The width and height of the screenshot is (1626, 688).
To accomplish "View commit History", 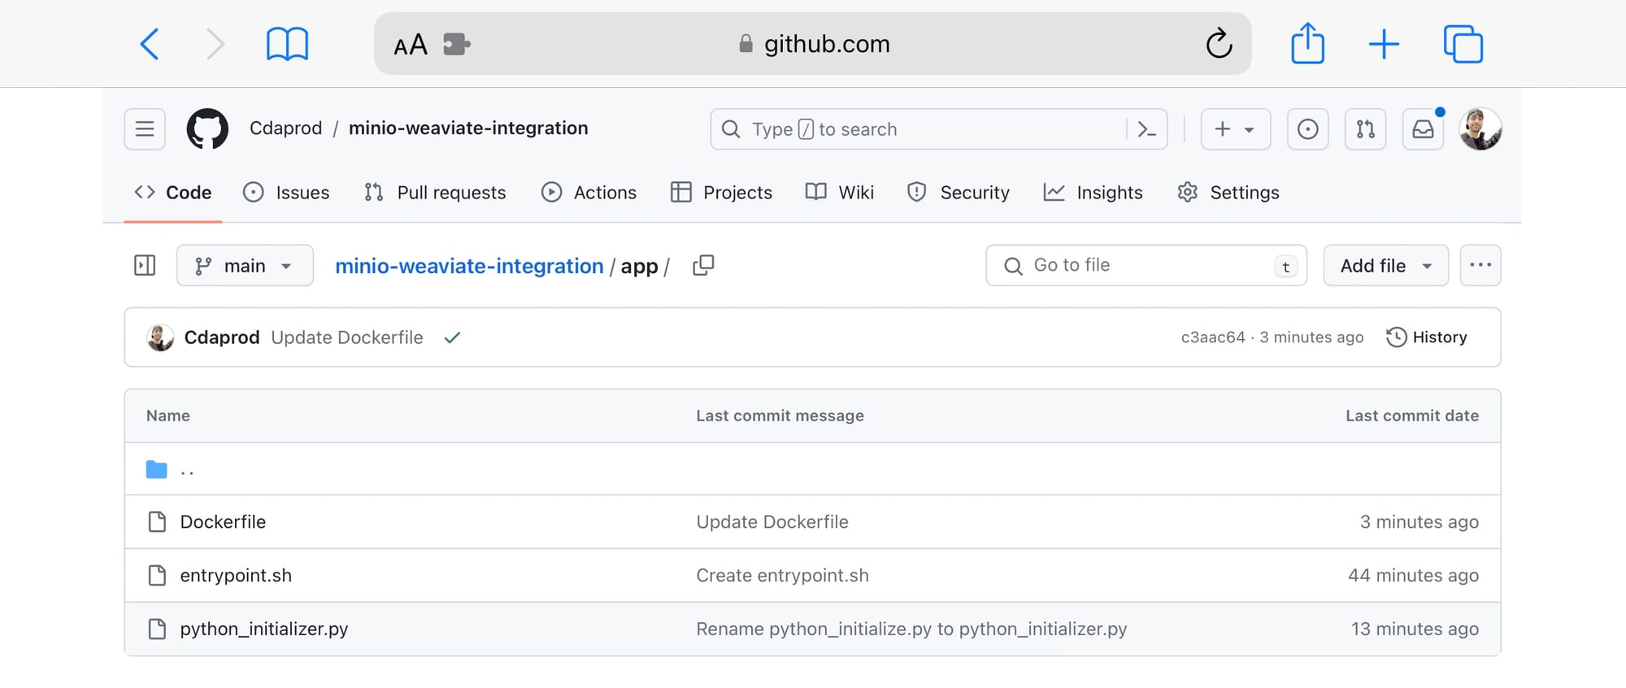I will coord(1427,337).
